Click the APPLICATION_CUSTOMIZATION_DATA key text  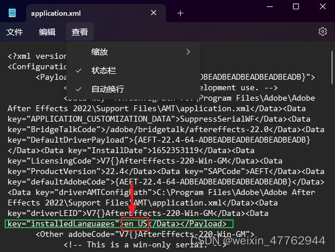101,119
